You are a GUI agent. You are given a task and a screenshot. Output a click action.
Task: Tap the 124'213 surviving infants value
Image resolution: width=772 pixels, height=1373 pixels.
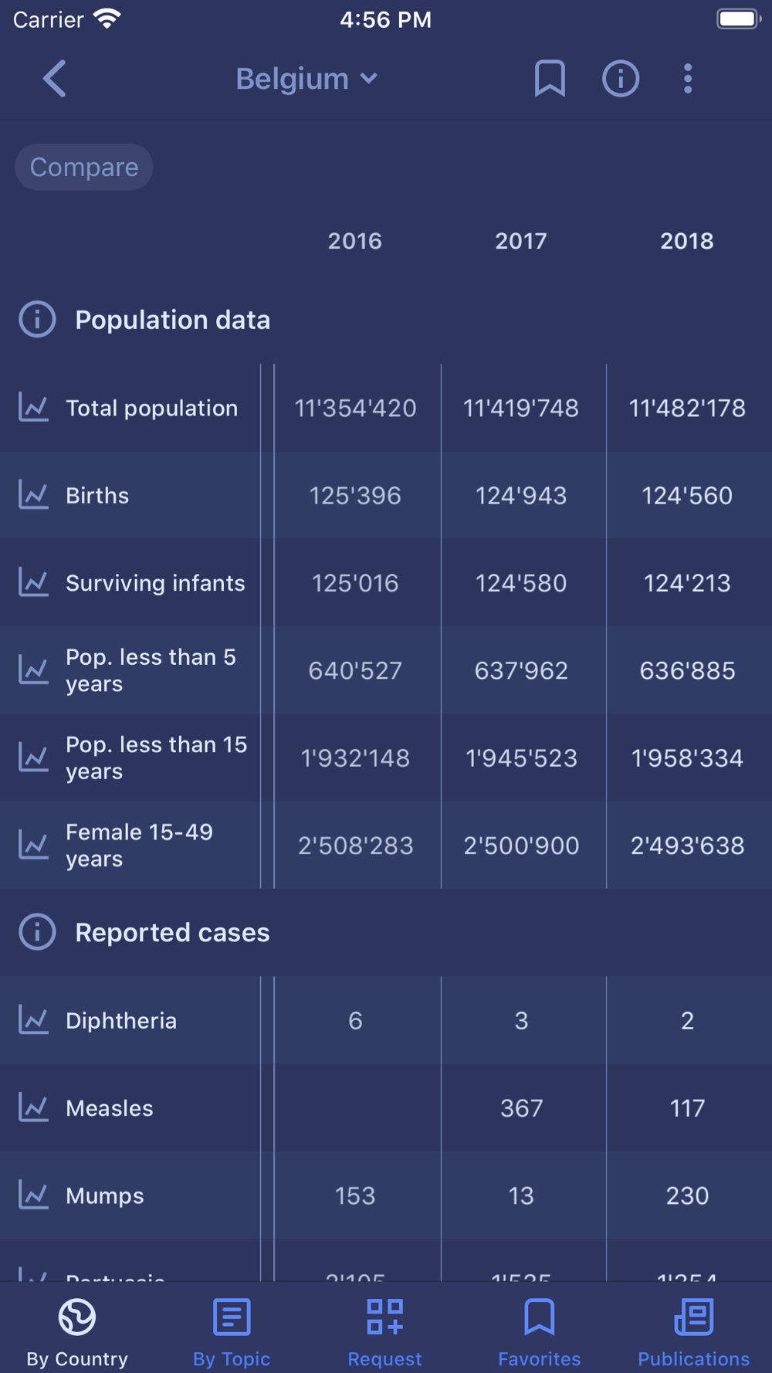tap(687, 583)
